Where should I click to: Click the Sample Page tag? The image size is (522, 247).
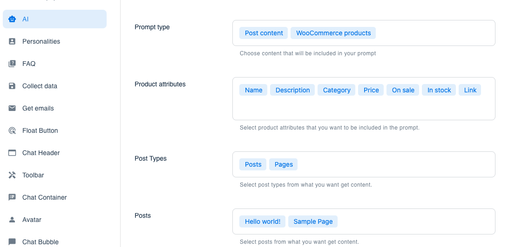tap(313, 221)
